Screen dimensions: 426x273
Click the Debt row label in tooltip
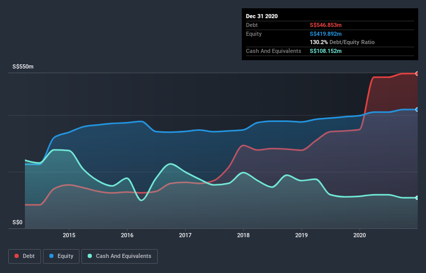pyautogui.click(x=252, y=25)
